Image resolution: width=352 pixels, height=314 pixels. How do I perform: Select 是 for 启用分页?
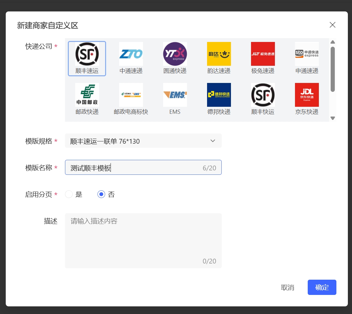69,194
